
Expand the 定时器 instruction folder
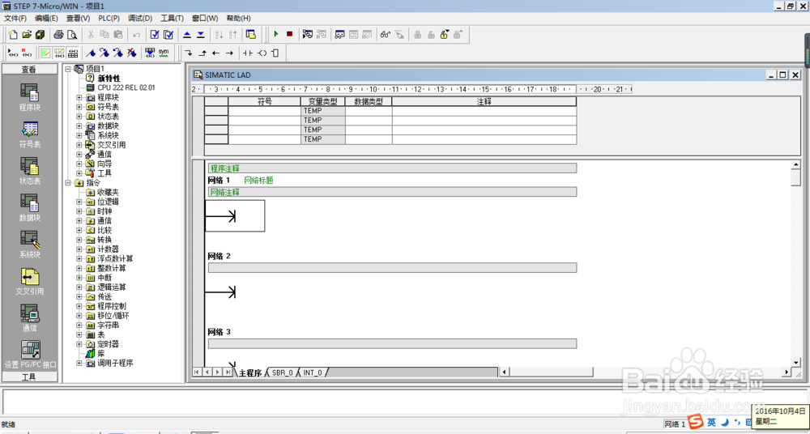(x=79, y=344)
